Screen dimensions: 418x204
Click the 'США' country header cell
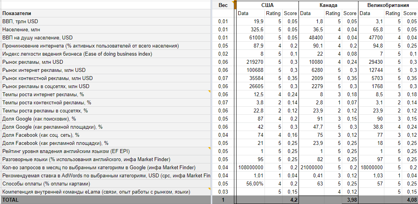point(267,5)
